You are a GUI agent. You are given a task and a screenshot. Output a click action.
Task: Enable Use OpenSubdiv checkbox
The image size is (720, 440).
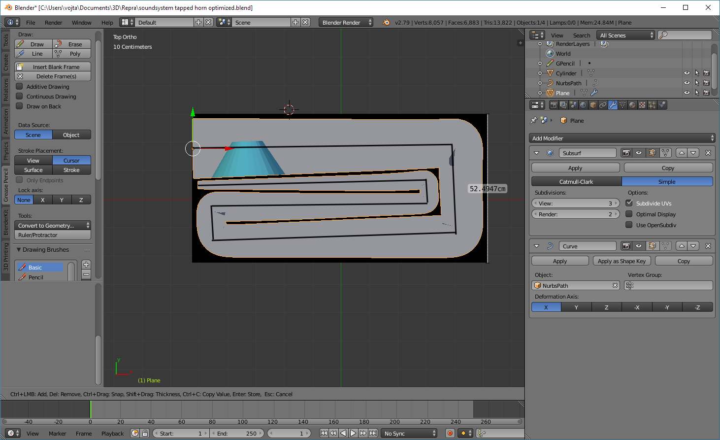[629, 225]
